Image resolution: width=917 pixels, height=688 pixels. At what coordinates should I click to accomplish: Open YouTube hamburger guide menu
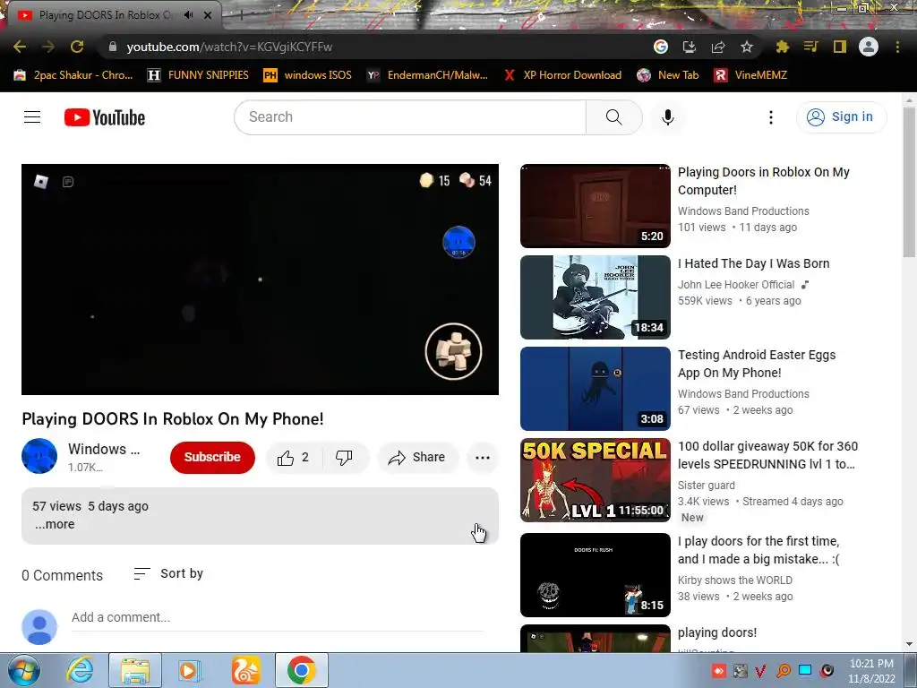point(32,117)
